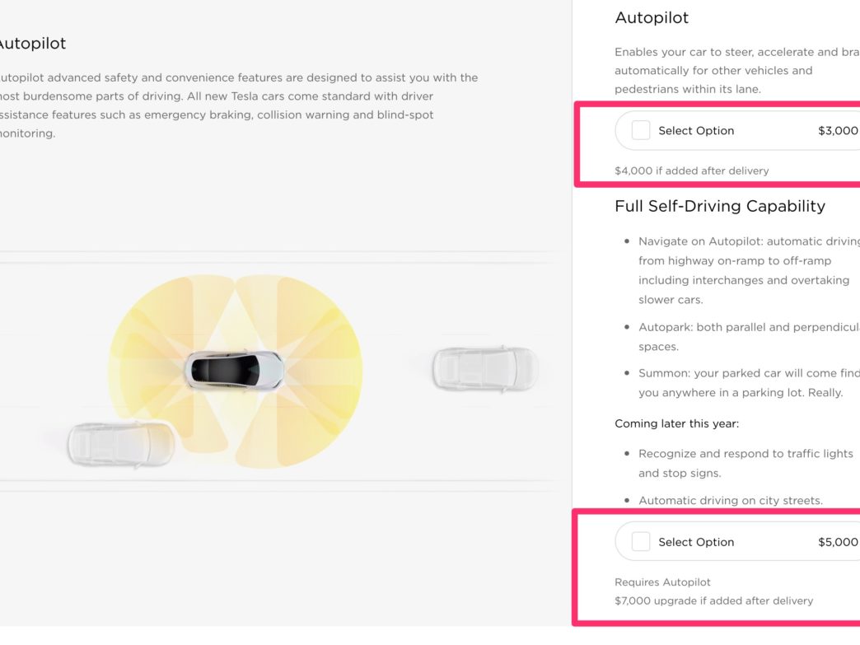
Task: Click the Autopilot heading in the right panel
Action: pyautogui.click(x=652, y=17)
